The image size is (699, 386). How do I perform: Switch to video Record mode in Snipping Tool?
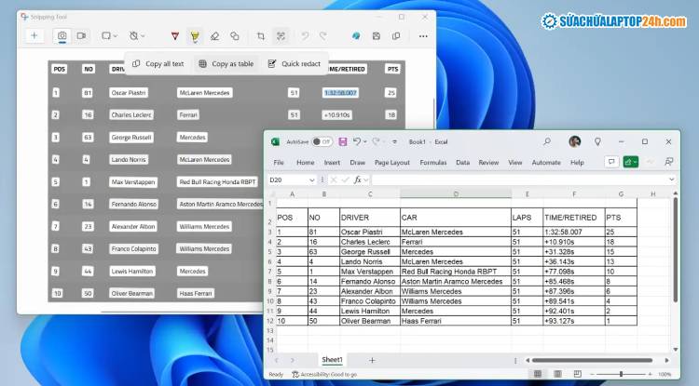(x=81, y=36)
